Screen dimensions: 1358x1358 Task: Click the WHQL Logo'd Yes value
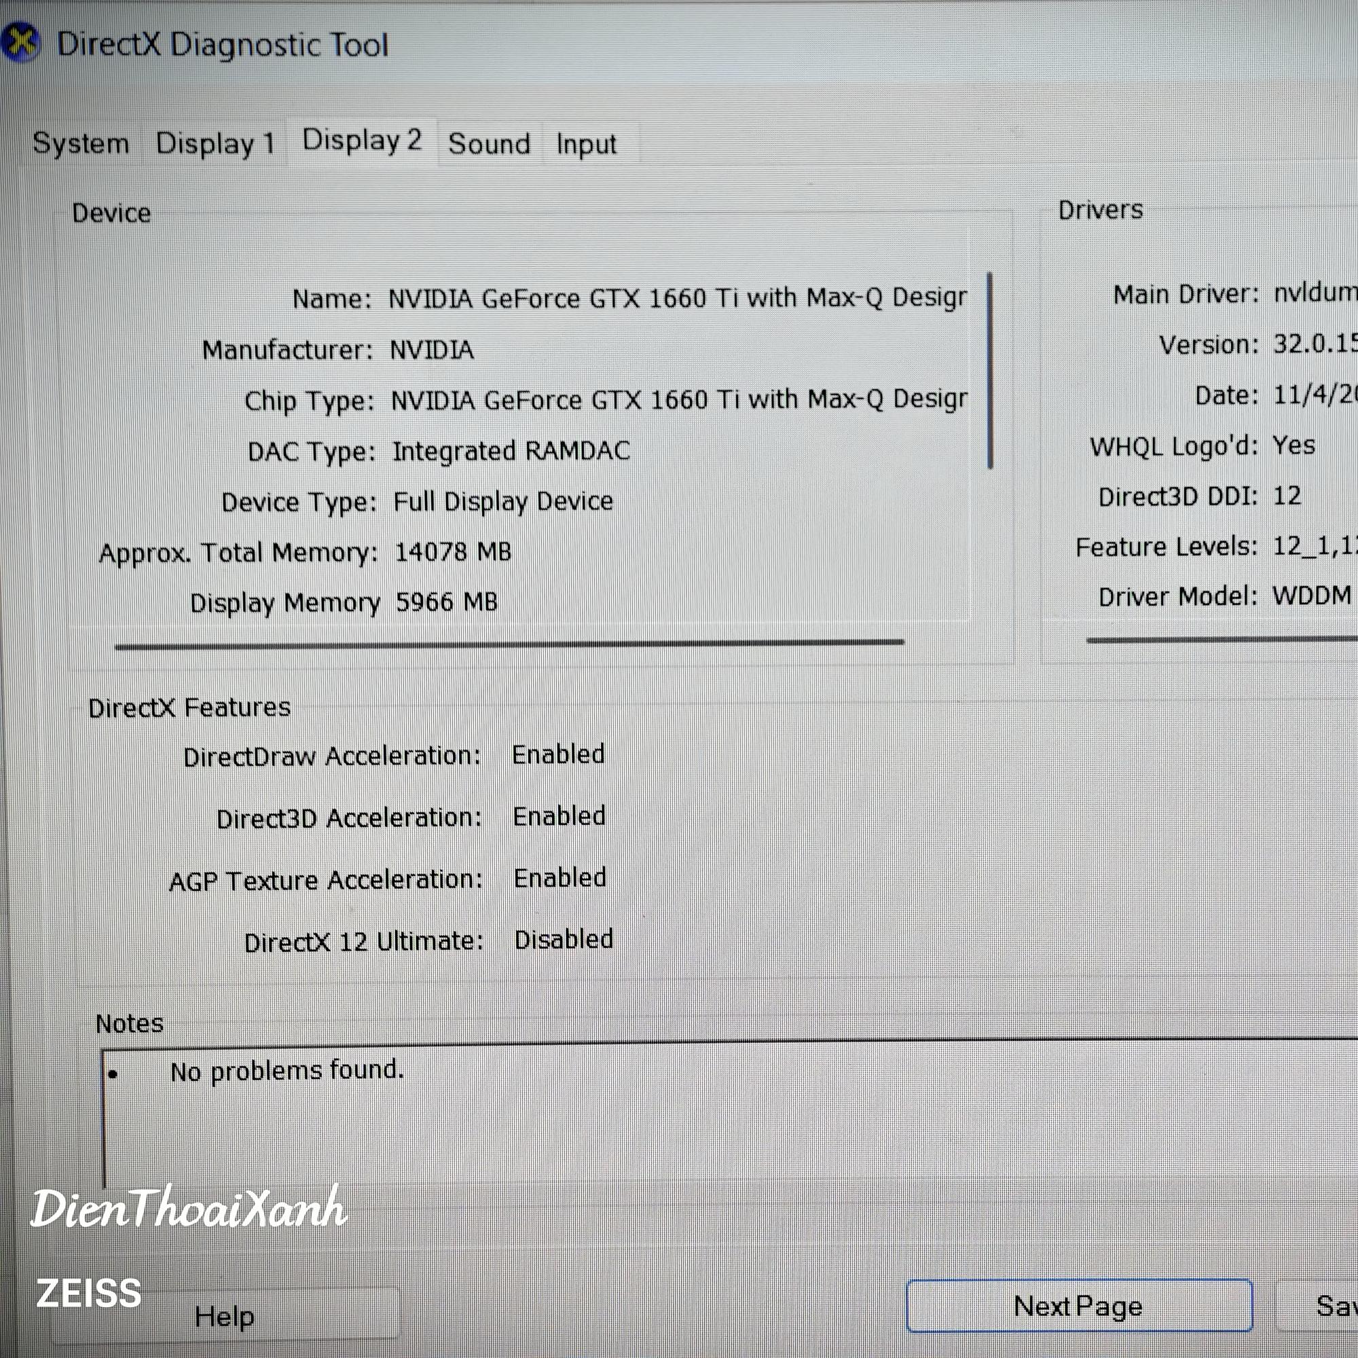[1294, 445]
